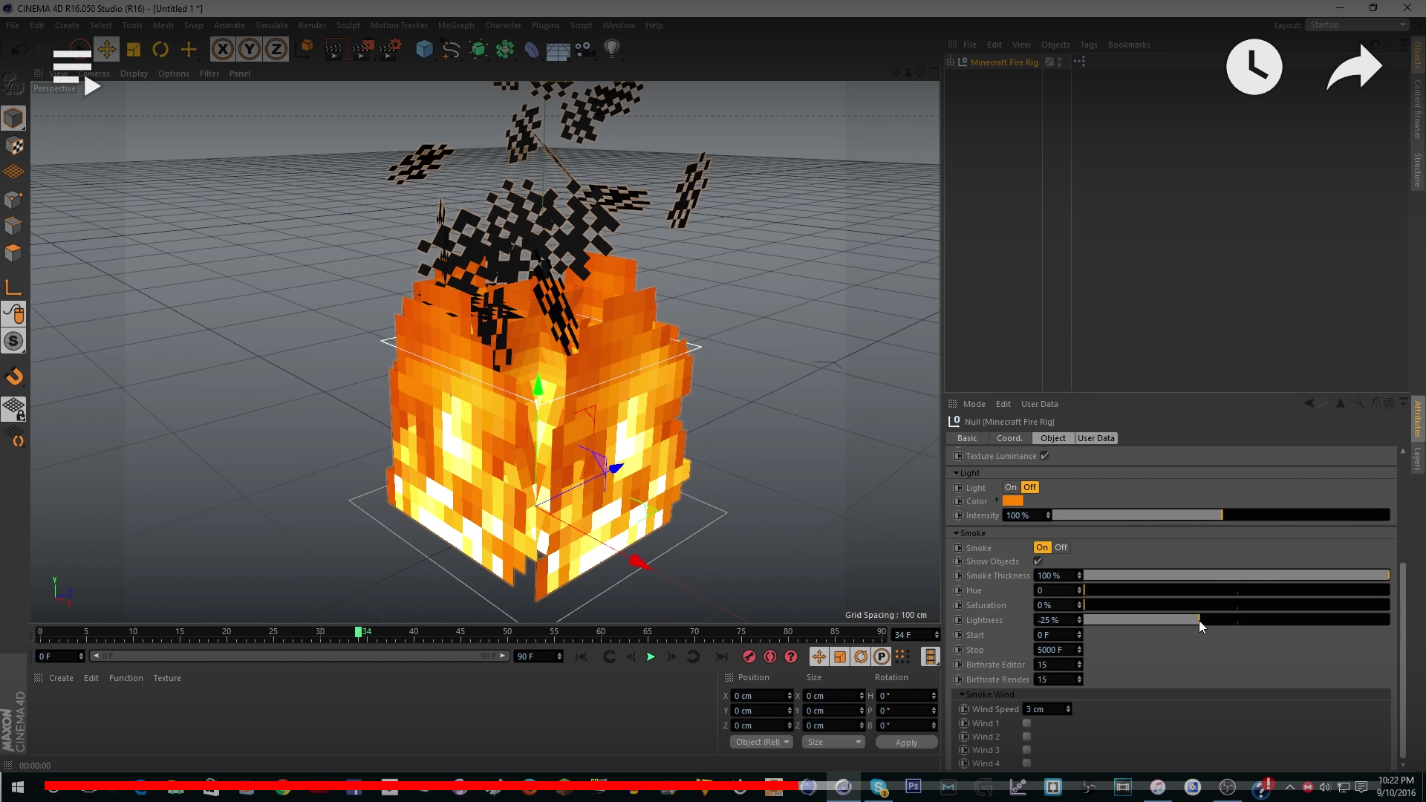Toggle Y axis lock button
Image resolution: width=1426 pixels, height=802 pixels.
[250, 50]
